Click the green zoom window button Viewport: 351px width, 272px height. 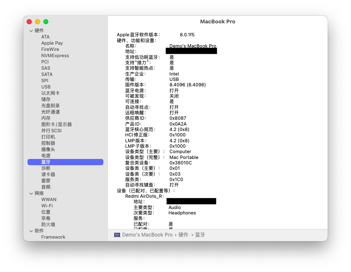coord(46,22)
